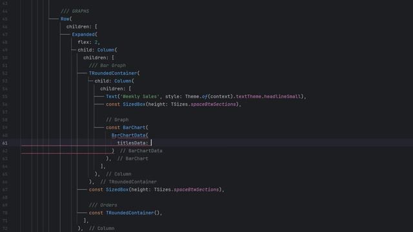
Task: Click the '// Graph' comment
Action: [x=117, y=120]
